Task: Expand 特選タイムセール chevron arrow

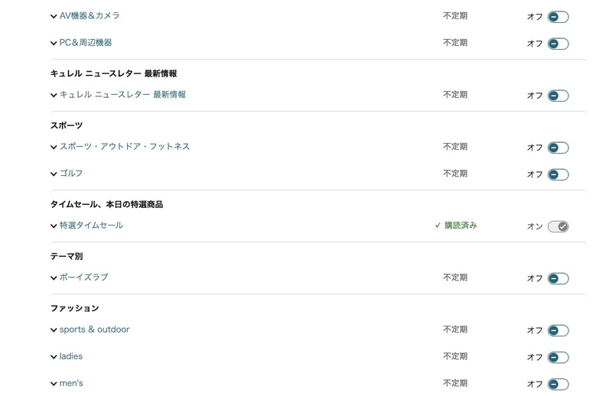Action: 54,226
